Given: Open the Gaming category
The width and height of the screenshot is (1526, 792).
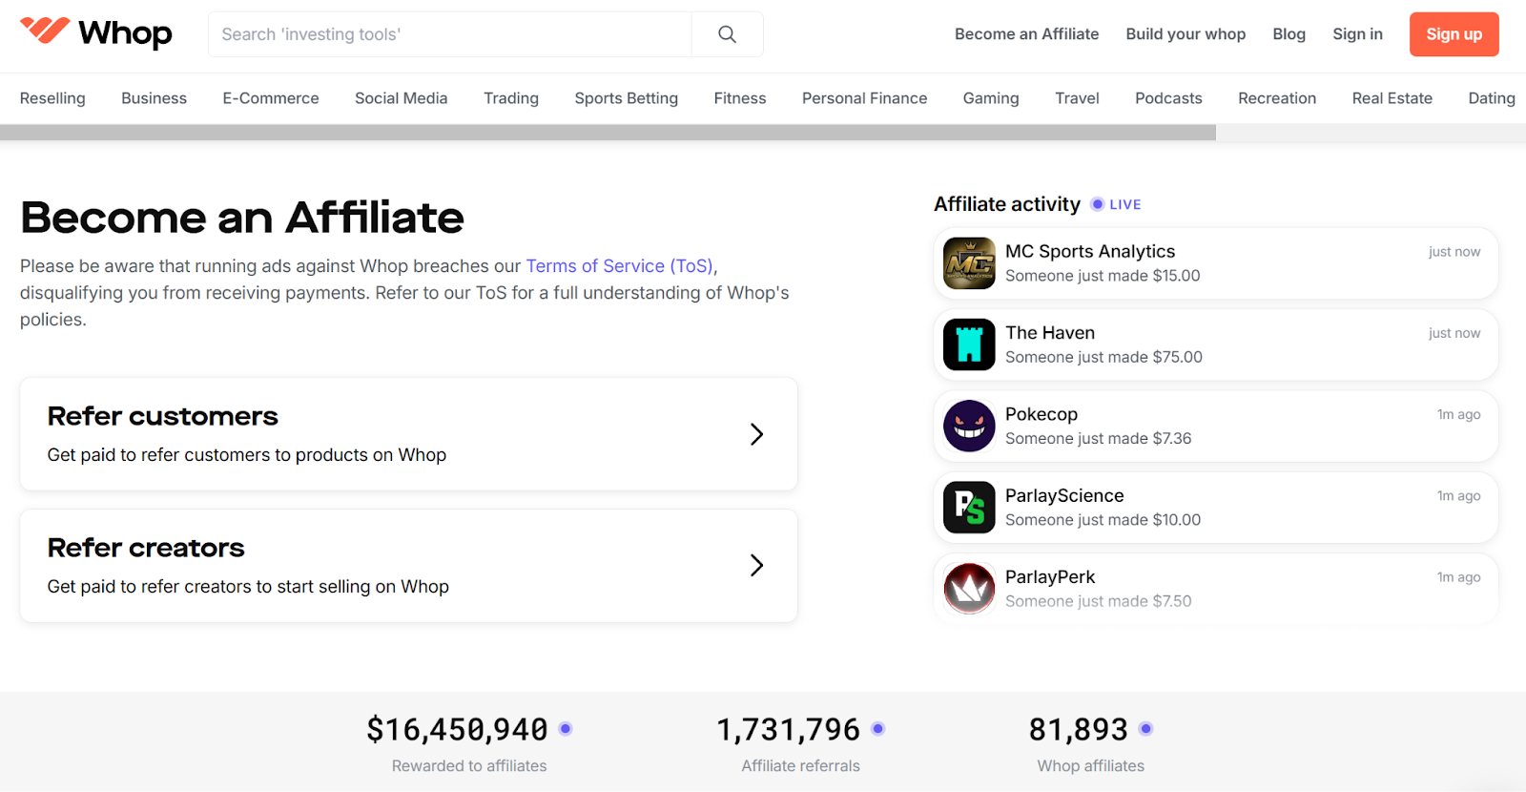Looking at the screenshot, I should point(991,98).
